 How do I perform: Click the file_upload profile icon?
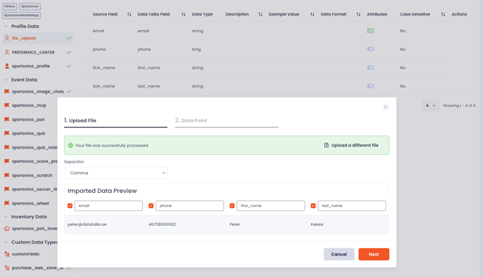click(x=7, y=38)
